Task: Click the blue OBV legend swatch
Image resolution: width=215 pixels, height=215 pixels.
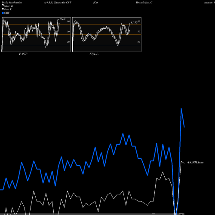Action: pos(3,13)
